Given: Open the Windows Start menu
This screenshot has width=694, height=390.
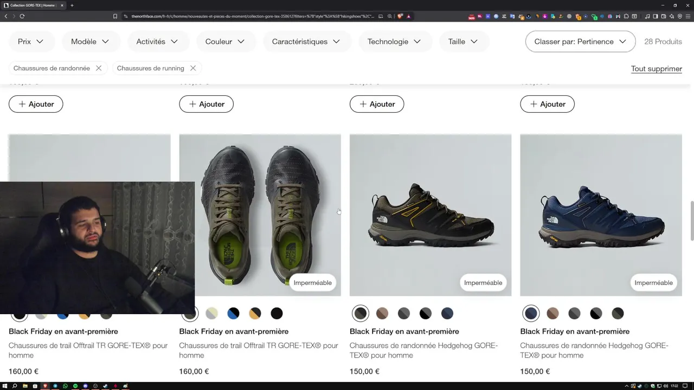Looking at the screenshot, I should pyautogui.click(x=5, y=386).
